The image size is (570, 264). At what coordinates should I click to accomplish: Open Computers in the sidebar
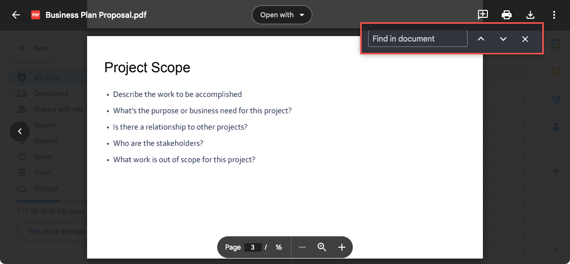[51, 93]
